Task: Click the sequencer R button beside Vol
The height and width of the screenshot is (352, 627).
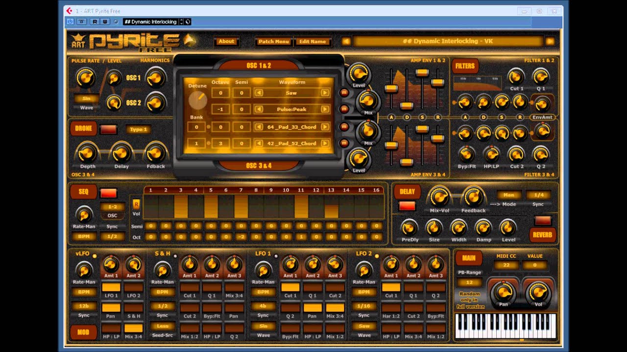Action: (x=136, y=204)
